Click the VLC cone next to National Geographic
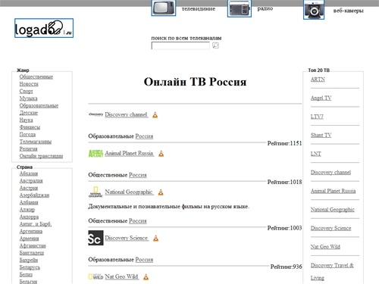Screen dimensions: 379x284 [x=161, y=192]
